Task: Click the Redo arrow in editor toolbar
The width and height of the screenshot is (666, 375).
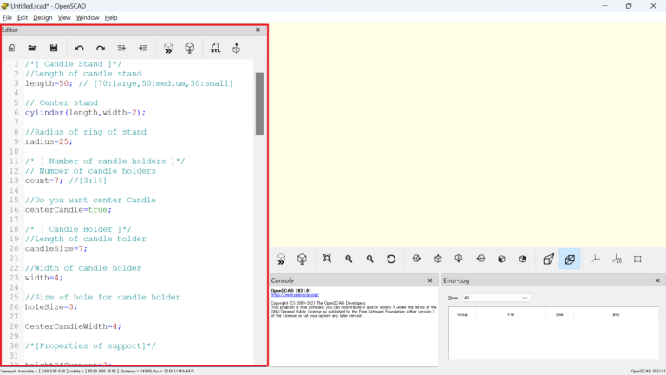Action: tap(101, 48)
